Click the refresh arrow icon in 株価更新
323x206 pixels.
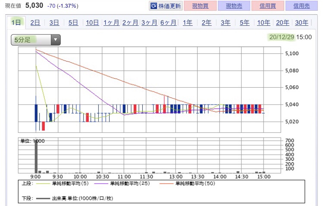[x=154, y=6]
